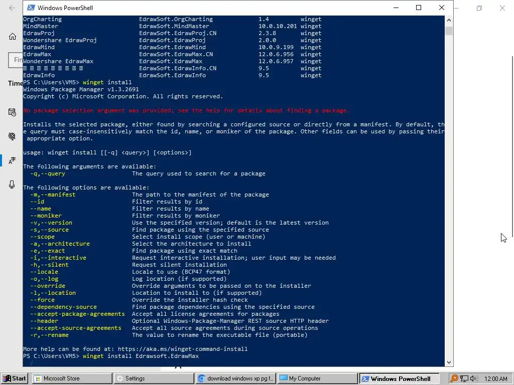Click the PowerShell icon in the title bar
Screen dimensions: 514x385
[x=31, y=8]
